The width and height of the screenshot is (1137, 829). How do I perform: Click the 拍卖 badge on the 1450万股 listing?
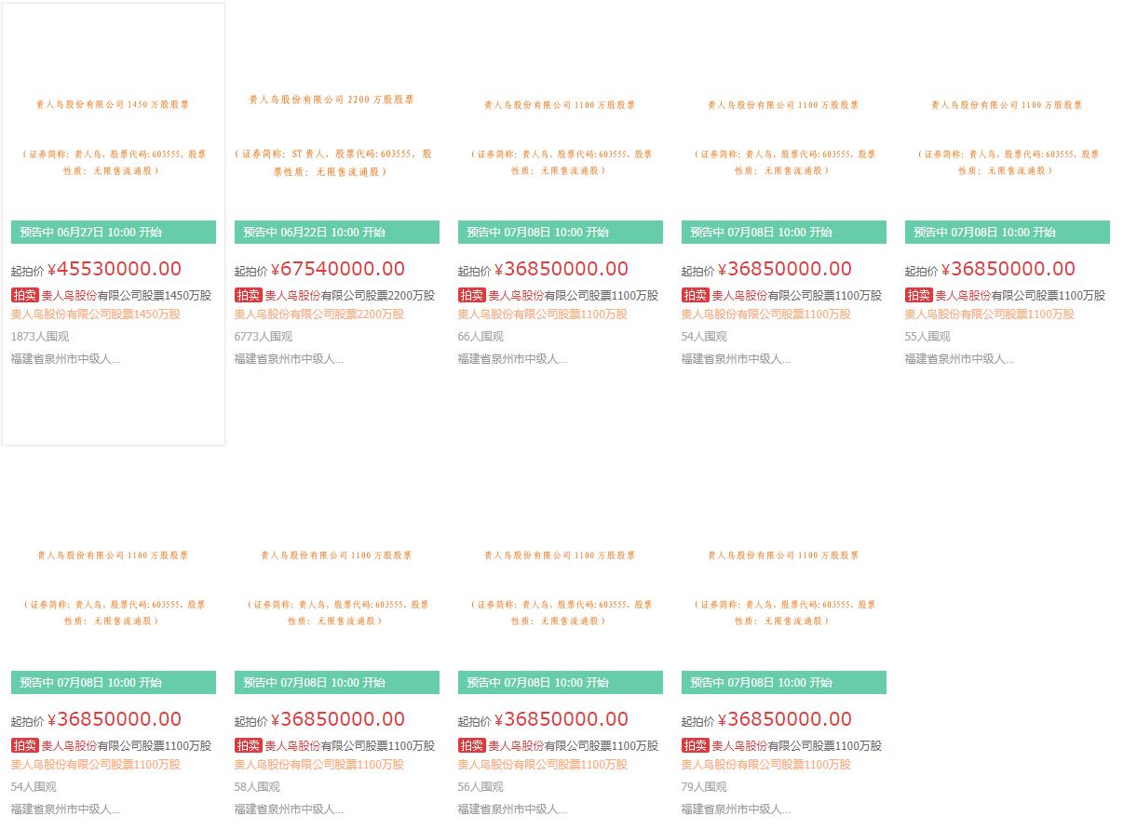(25, 295)
